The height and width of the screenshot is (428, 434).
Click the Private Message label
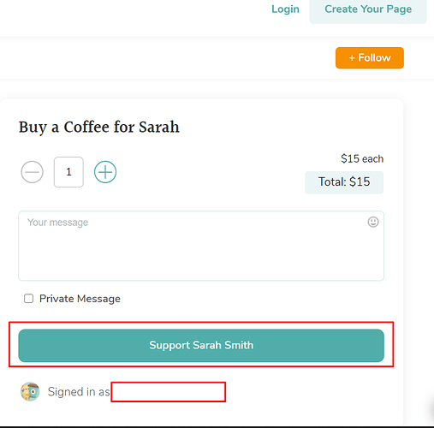pos(80,299)
